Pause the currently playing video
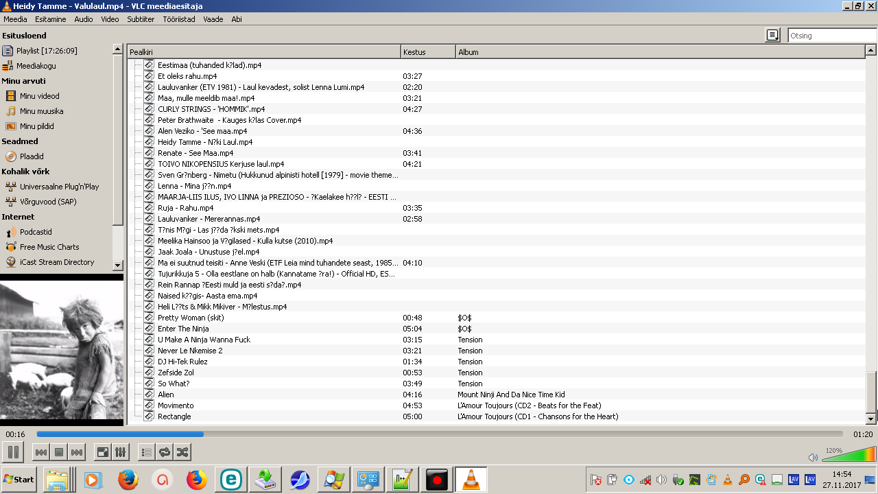 tap(13, 452)
